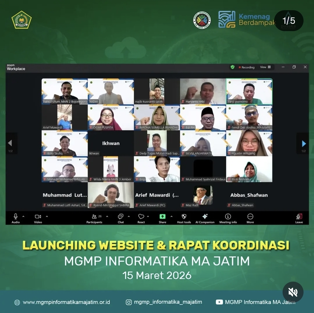Click 'MGMP INFORMATIKA MA JATIM' subtitle text
This screenshot has width=314, height=313.
(x=157, y=261)
